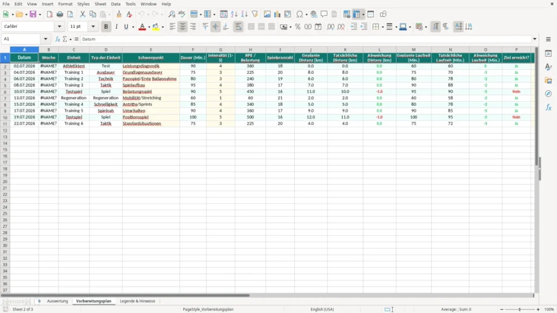
Task: Toggle Bold formatting
Action: [x=106, y=27]
